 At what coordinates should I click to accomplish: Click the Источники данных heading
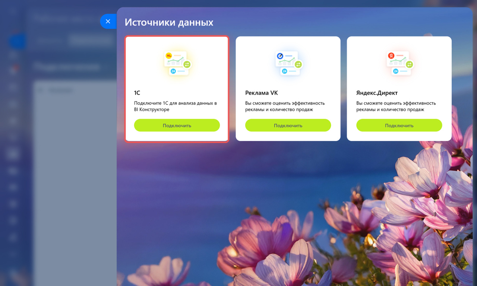169,22
